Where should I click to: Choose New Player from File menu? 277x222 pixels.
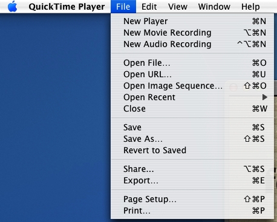coord(192,21)
